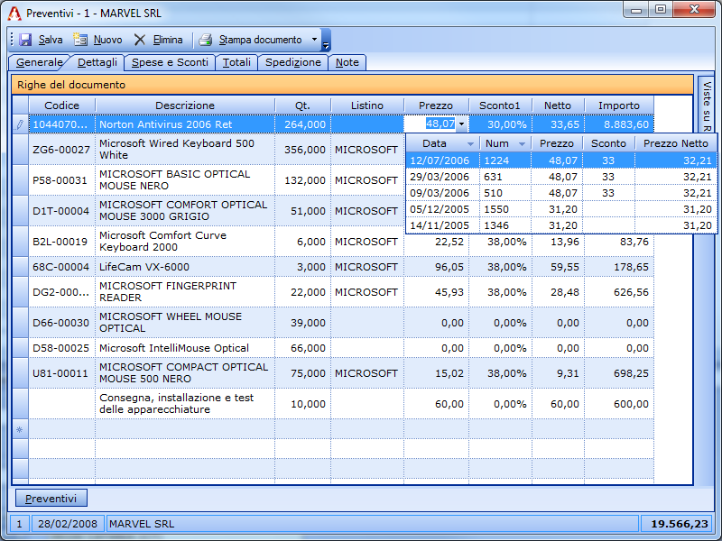Click code cell B2L-00019
The width and height of the screenshot is (722, 541).
tap(61, 242)
